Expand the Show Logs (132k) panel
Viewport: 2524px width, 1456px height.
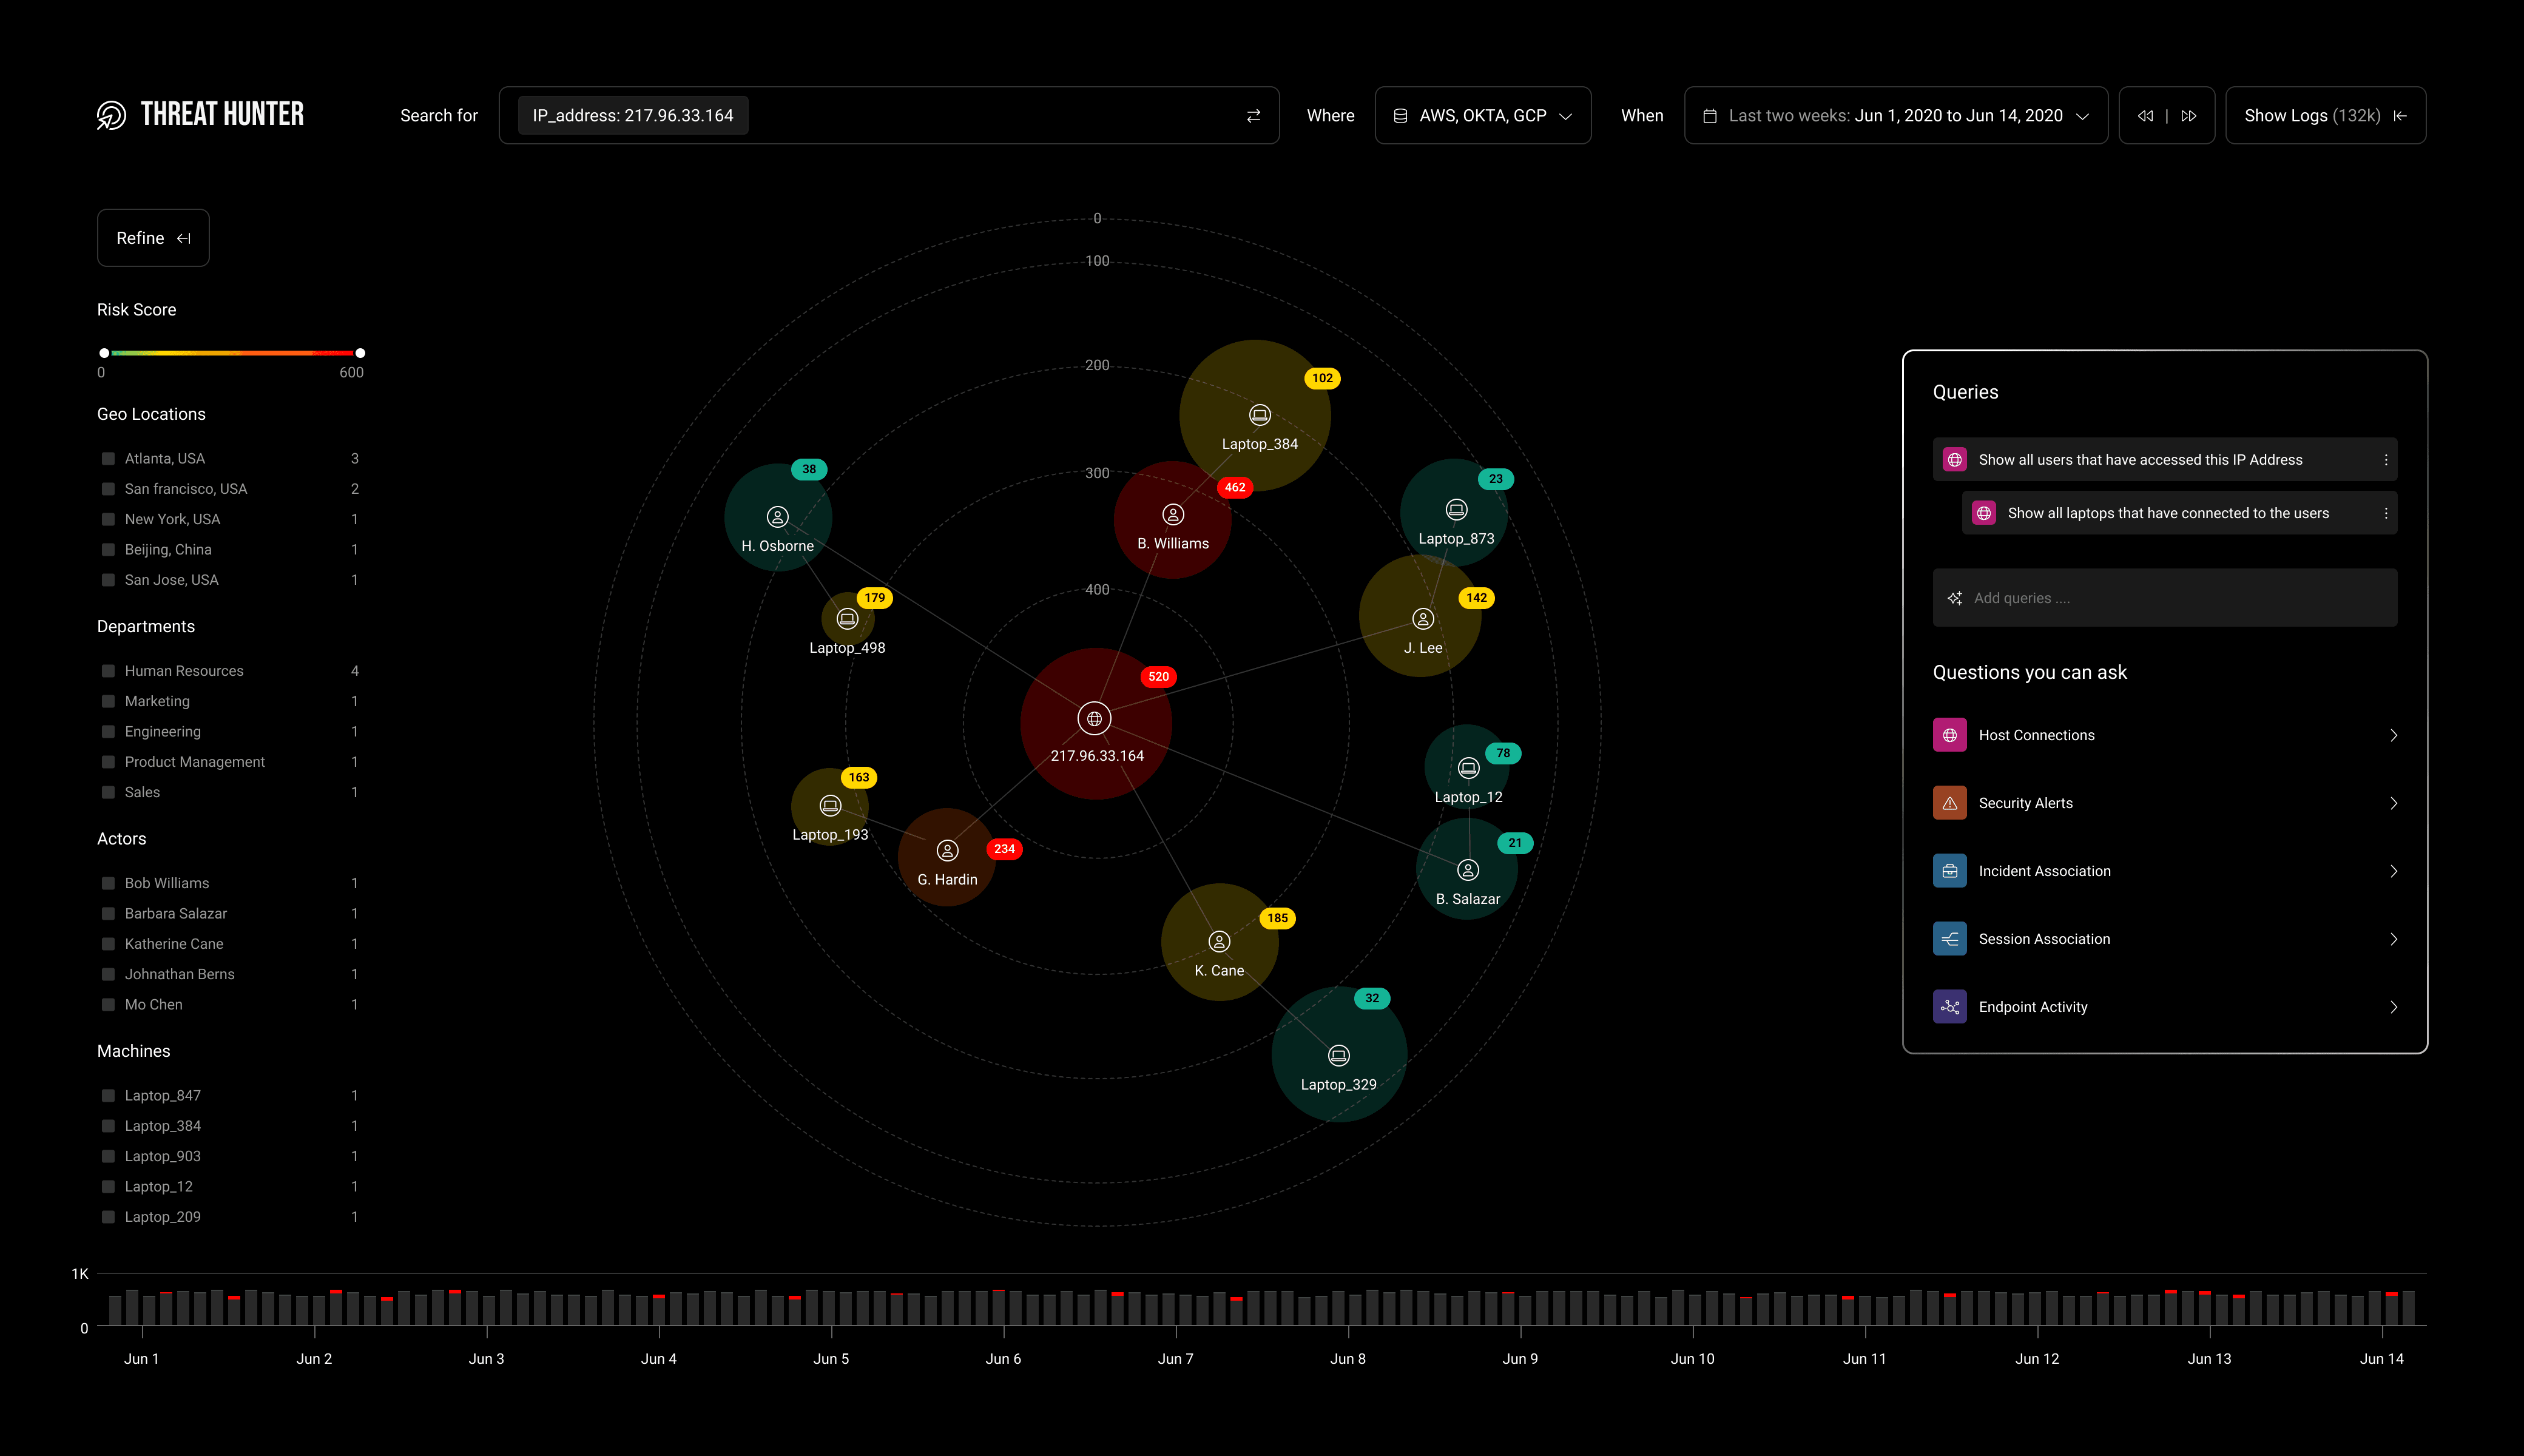click(2325, 116)
